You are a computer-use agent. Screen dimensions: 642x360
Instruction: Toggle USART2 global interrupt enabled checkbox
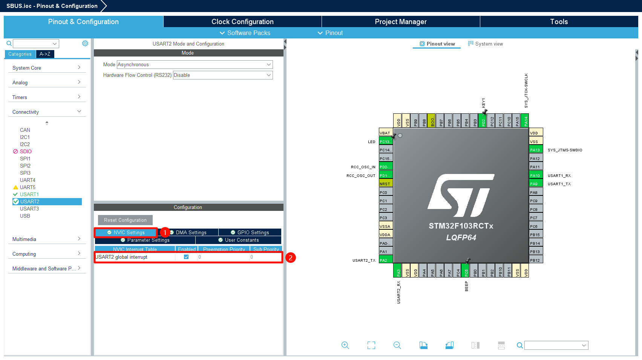coord(186,257)
